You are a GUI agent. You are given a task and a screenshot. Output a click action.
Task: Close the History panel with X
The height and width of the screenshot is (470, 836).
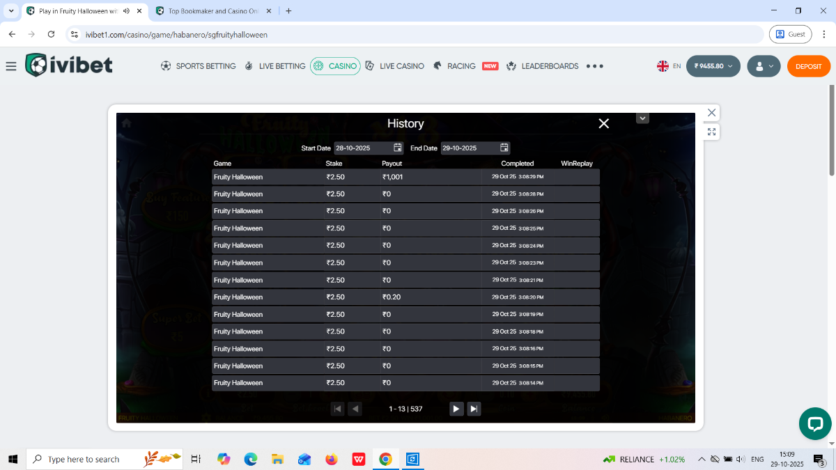pos(604,123)
